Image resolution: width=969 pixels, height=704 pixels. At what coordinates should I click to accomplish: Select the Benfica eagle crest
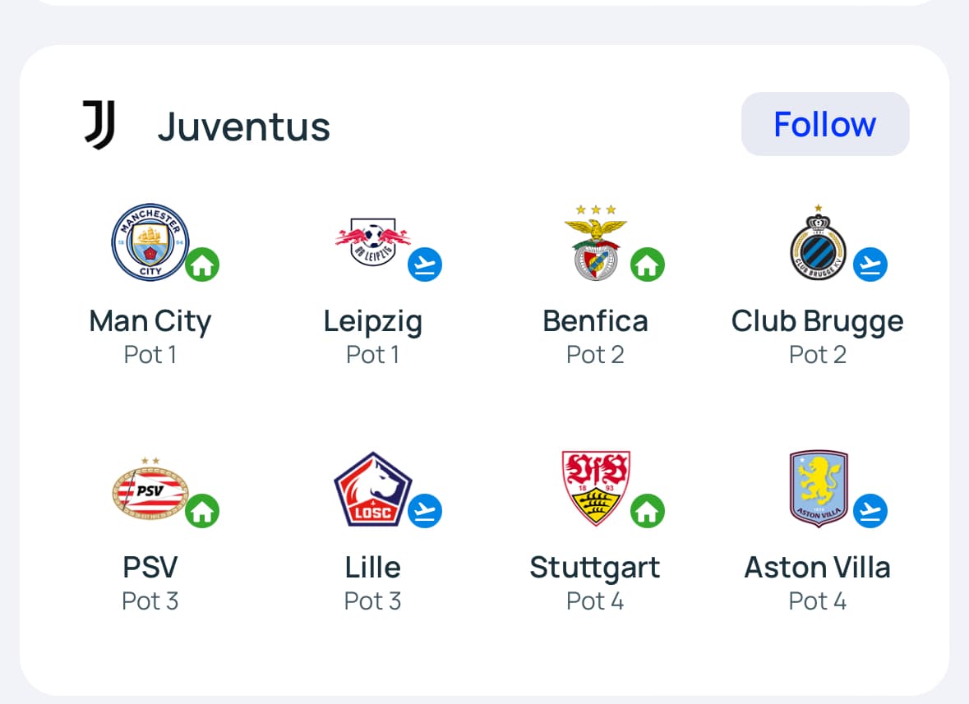click(595, 242)
